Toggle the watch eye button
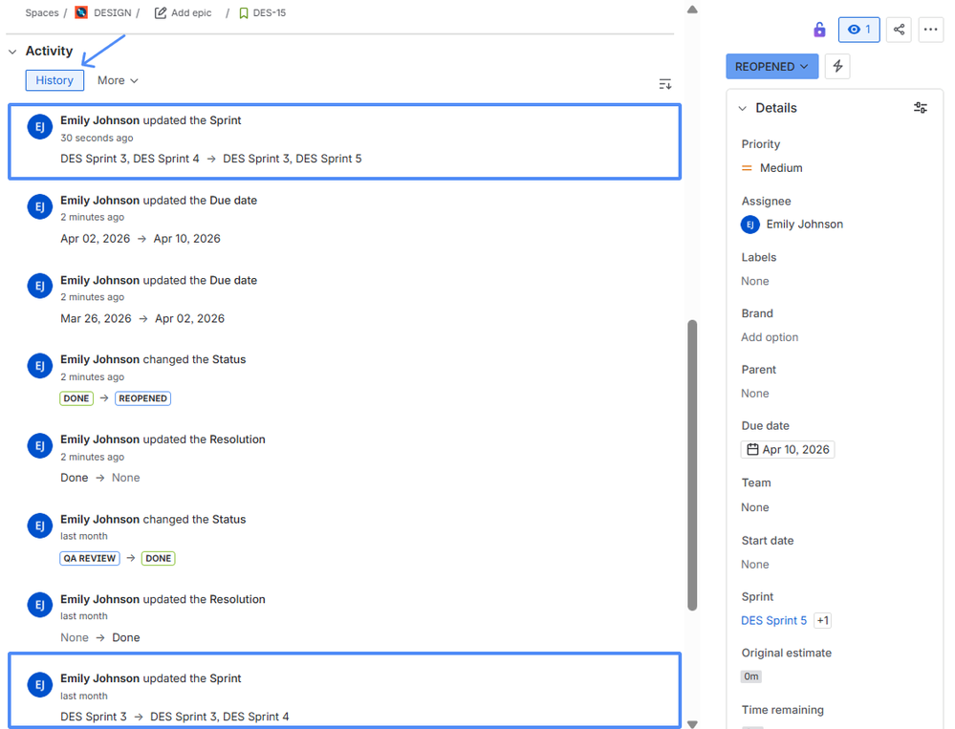Image resolution: width=955 pixels, height=729 pixels. point(857,30)
